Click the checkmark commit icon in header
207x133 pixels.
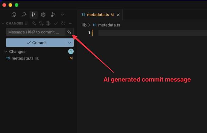pyautogui.click(x=56, y=23)
